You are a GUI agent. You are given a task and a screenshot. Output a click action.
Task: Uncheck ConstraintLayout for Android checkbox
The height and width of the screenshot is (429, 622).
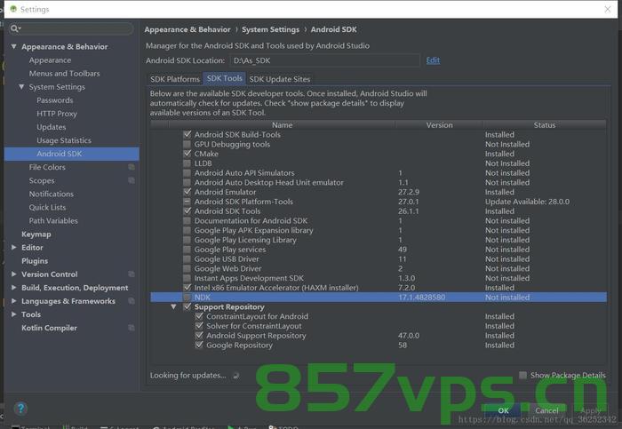pyautogui.click(x=199, y=316)
